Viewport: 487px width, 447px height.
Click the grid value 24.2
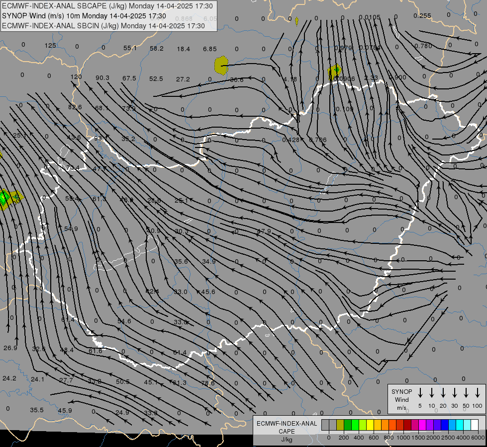[x=9, y=378]
